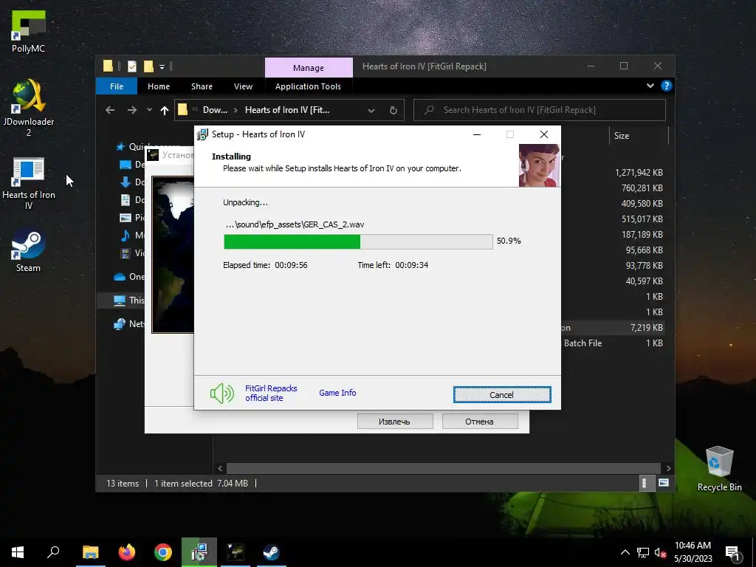Open File Explorer from the taskbar
Viewport: 756px width, 567px height.
pos(90,552)
